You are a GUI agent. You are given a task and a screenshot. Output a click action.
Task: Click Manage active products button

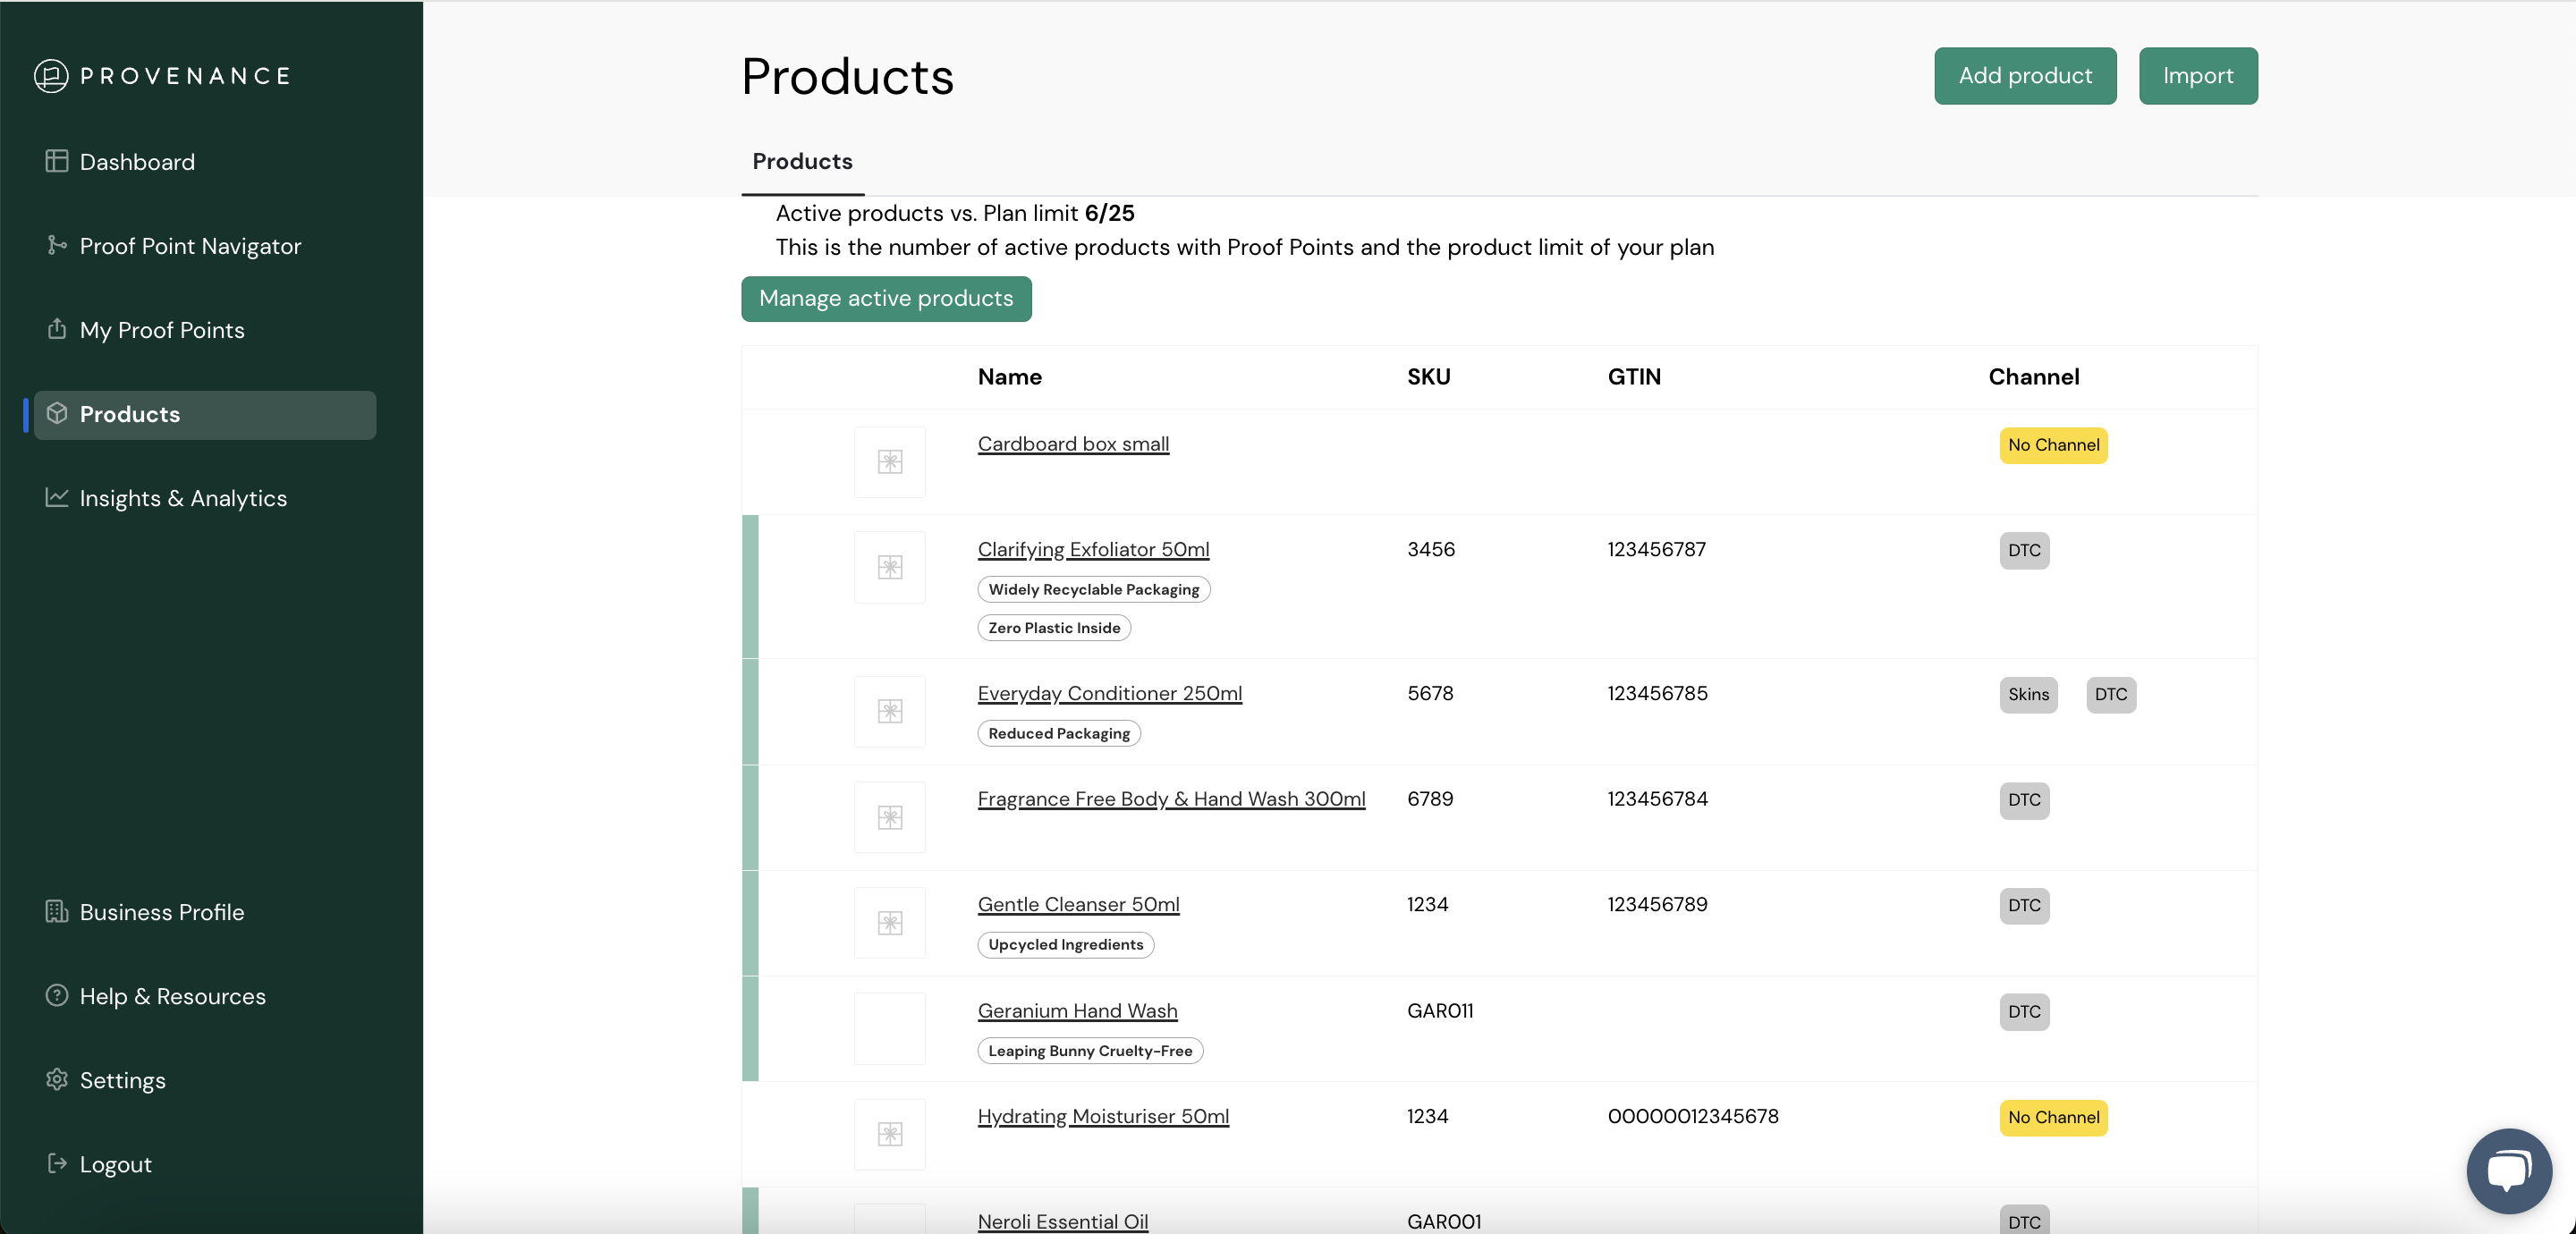click(x=886, y=299)
